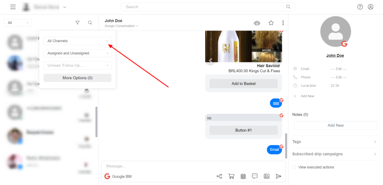This screenshot has height=185, width=383.
Task: Click the Hair Saviour product image
Action: coord(243,46)
